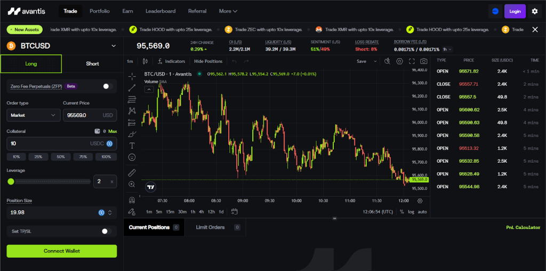Enter fullscreen chart mode
The image size is (546, 271).
[412, 61]
